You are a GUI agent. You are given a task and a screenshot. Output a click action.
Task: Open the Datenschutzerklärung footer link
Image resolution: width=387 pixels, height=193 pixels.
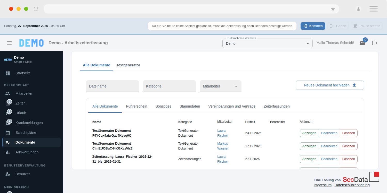[352, 185]
